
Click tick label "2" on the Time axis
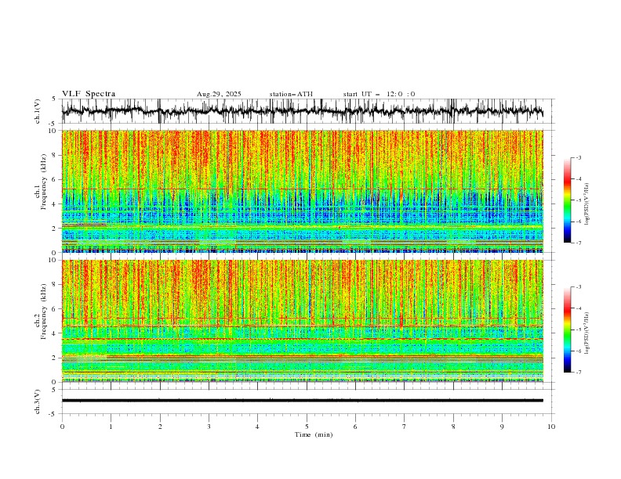(x=160, y=427)
